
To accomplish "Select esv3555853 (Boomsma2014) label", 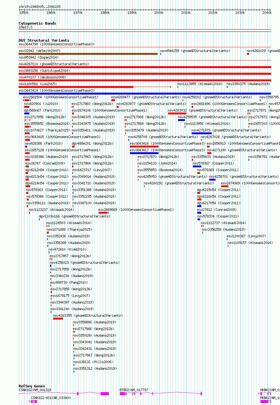I will coord(160,170).
